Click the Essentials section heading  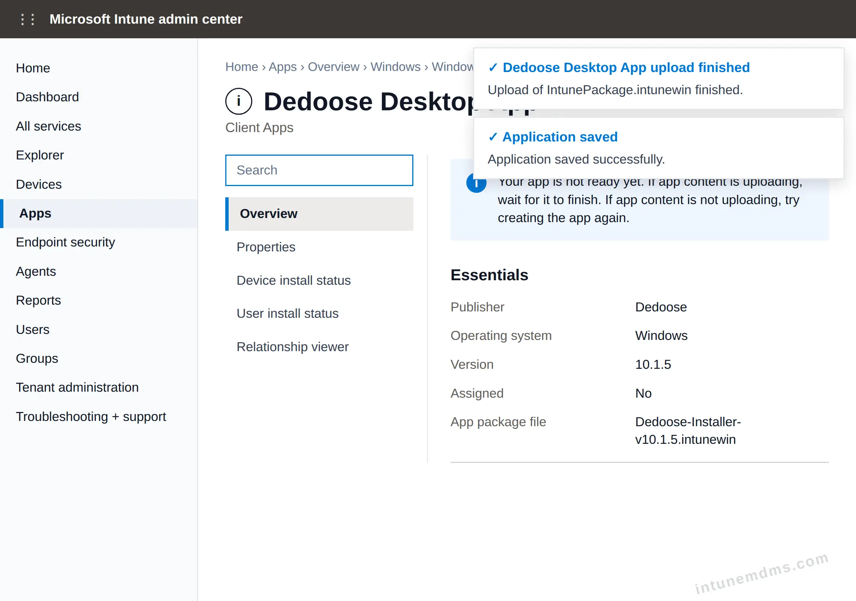[490, 275]
